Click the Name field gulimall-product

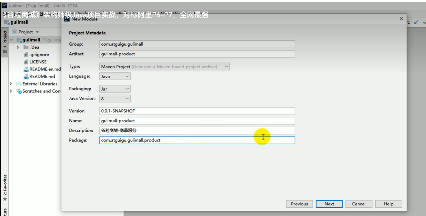point(197,121)
